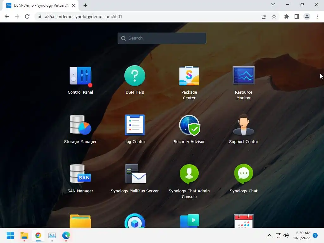
Task: Open Chrome's three-dot menu
Action: [x=317, y=16]
